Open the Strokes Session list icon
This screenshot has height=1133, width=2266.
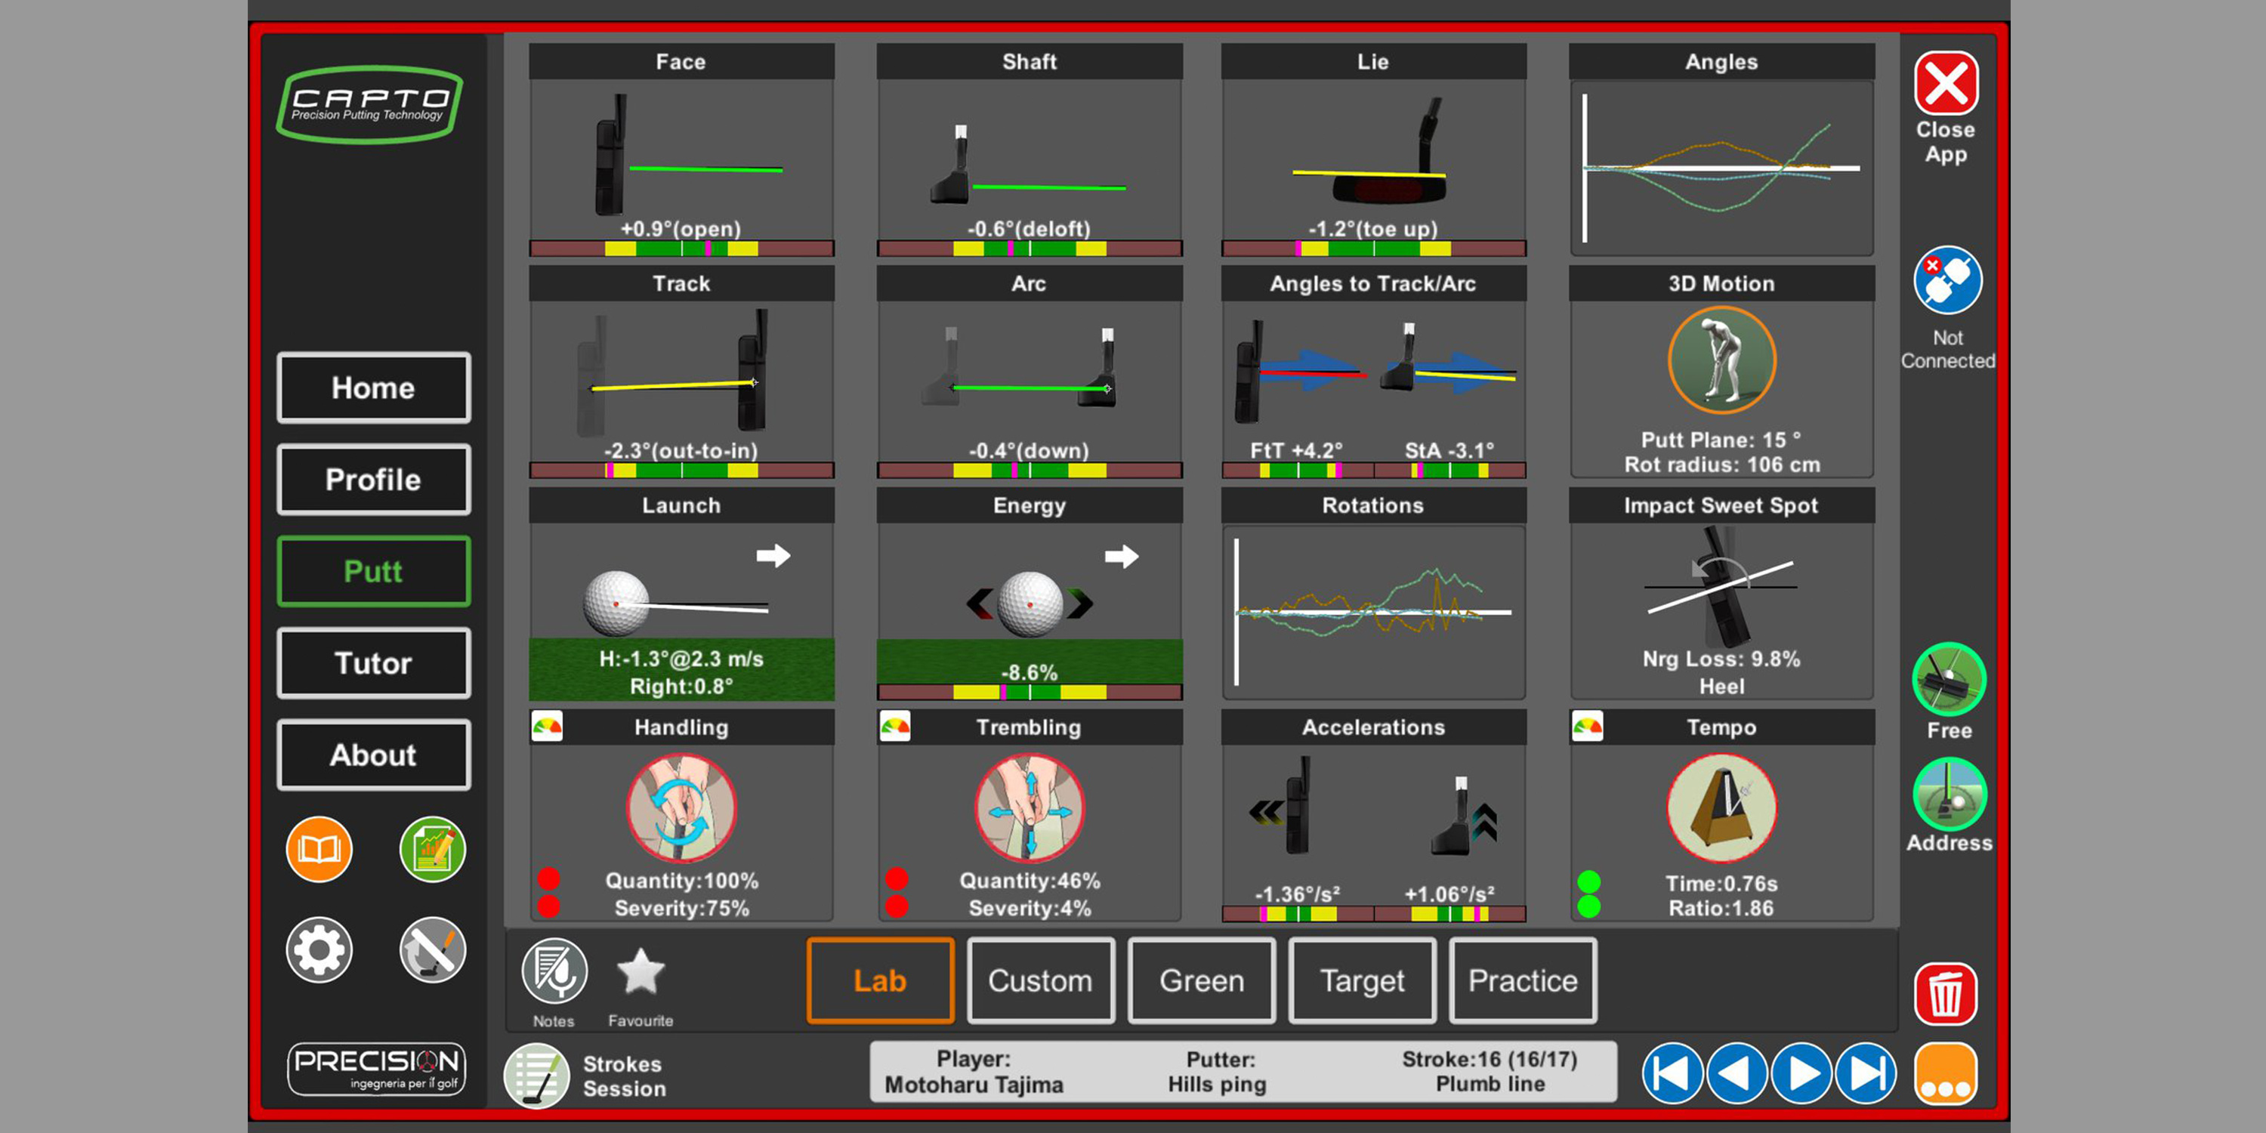536,1075
